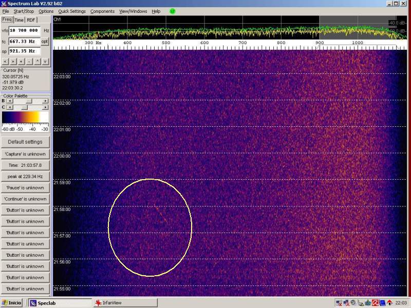Click the 'opt' button beside fc

click(x=45, y=41)
